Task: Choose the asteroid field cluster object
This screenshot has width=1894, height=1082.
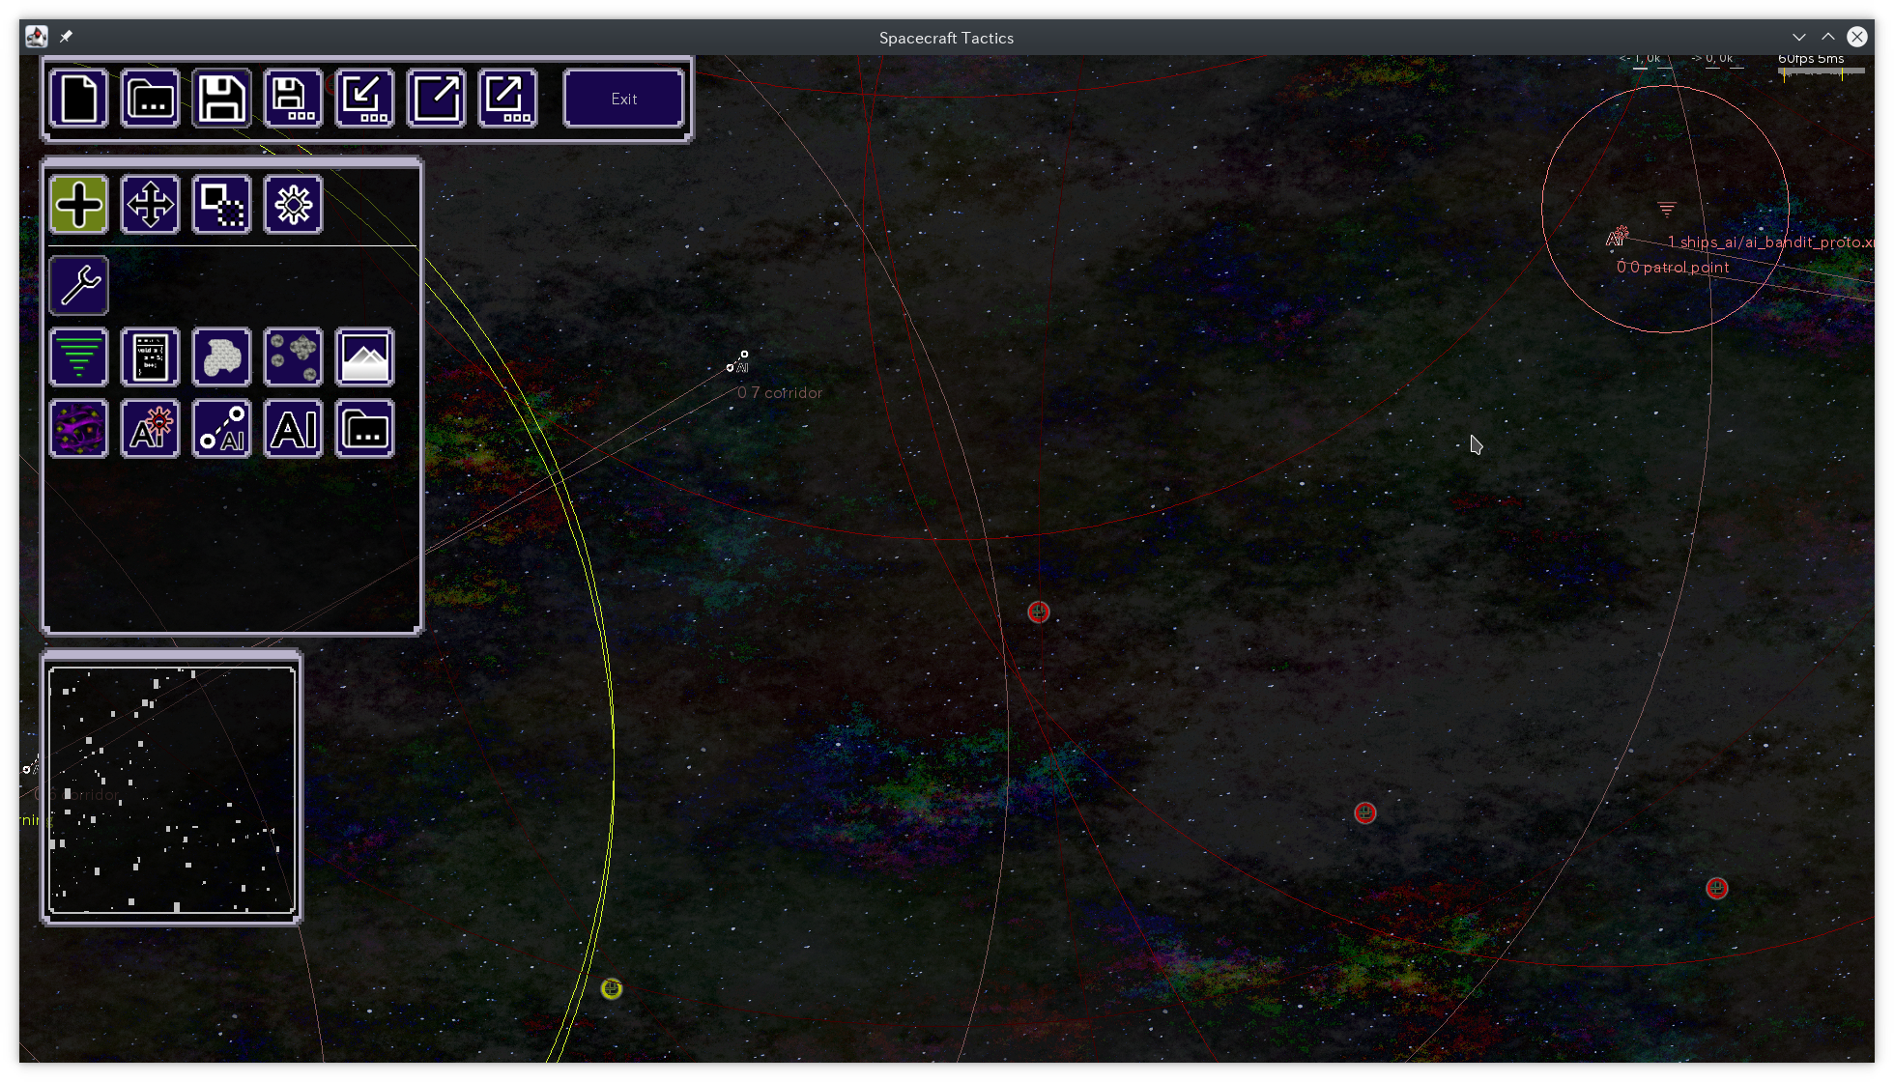Action: 294,357
